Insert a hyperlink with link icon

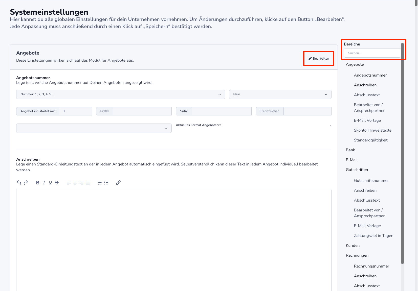118,183
